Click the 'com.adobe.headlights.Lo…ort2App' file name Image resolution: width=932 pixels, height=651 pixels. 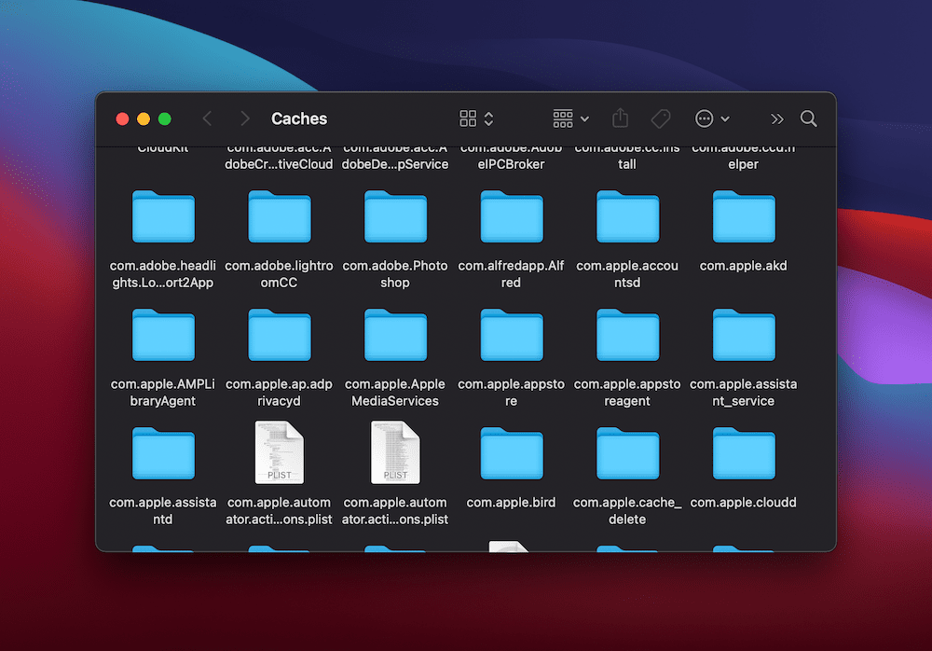(163, 274)
